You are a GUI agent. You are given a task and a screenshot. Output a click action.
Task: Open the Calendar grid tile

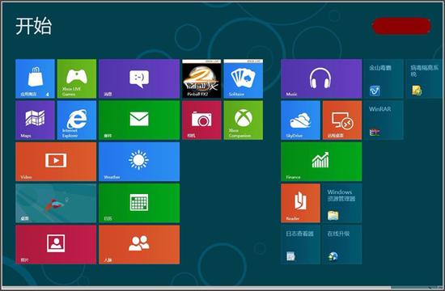click(139, 203)
